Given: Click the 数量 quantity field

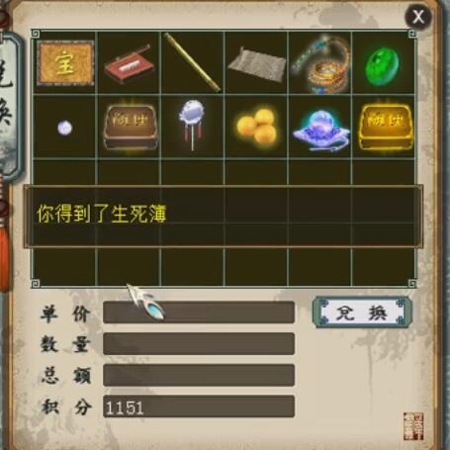Looking at the screenshot, I should [x=199, y=343].
